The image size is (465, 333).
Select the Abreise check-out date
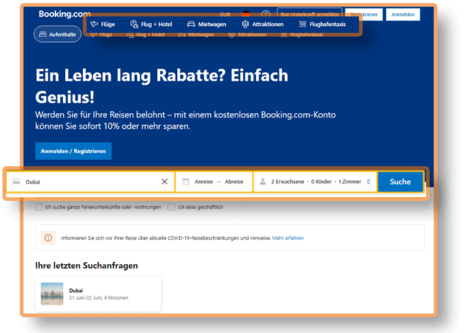(233, 181)
